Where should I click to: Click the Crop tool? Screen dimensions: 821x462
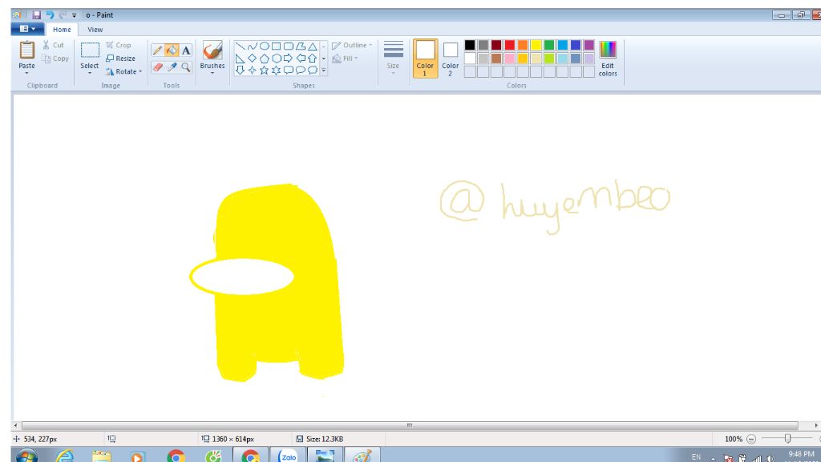[x=119, y=45]
